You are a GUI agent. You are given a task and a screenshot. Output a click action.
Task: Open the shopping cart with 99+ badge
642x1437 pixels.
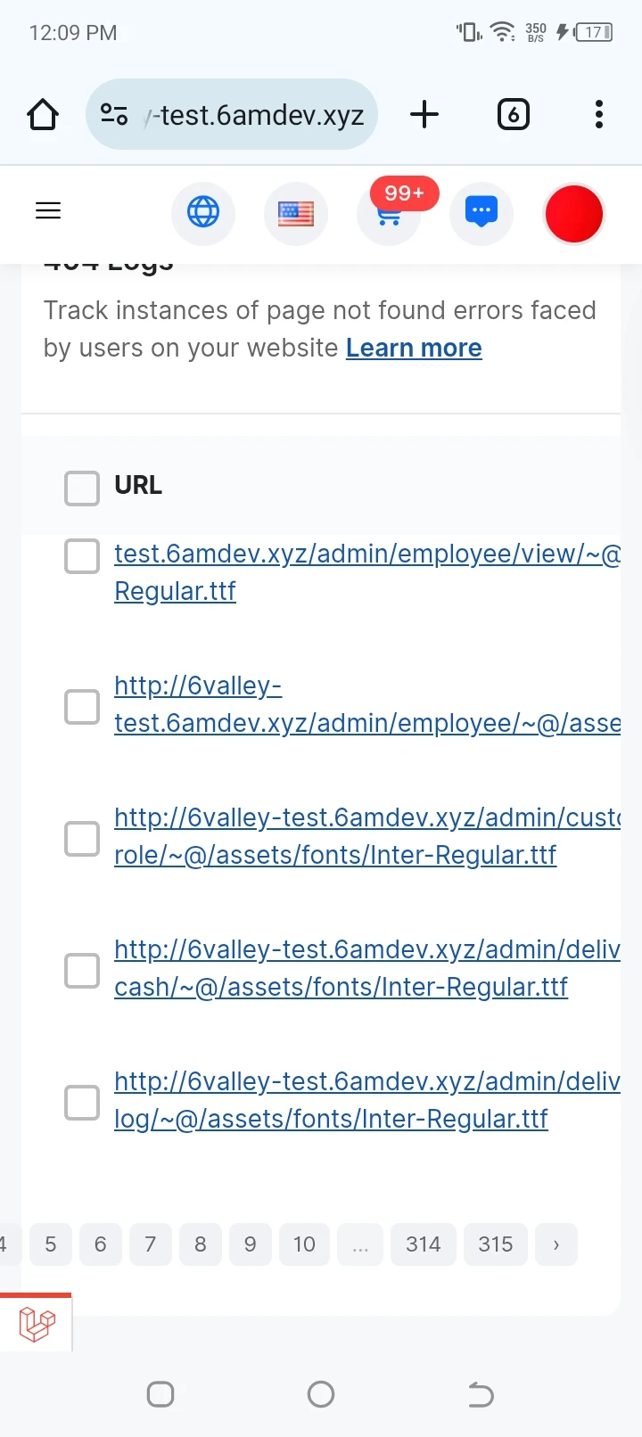click(x=389, y=214)
